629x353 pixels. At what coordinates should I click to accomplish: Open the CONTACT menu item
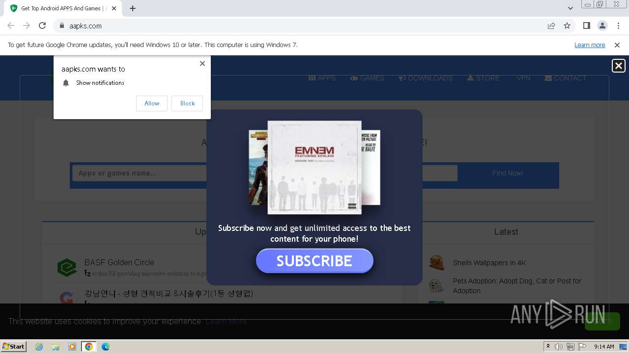point(566,78)
